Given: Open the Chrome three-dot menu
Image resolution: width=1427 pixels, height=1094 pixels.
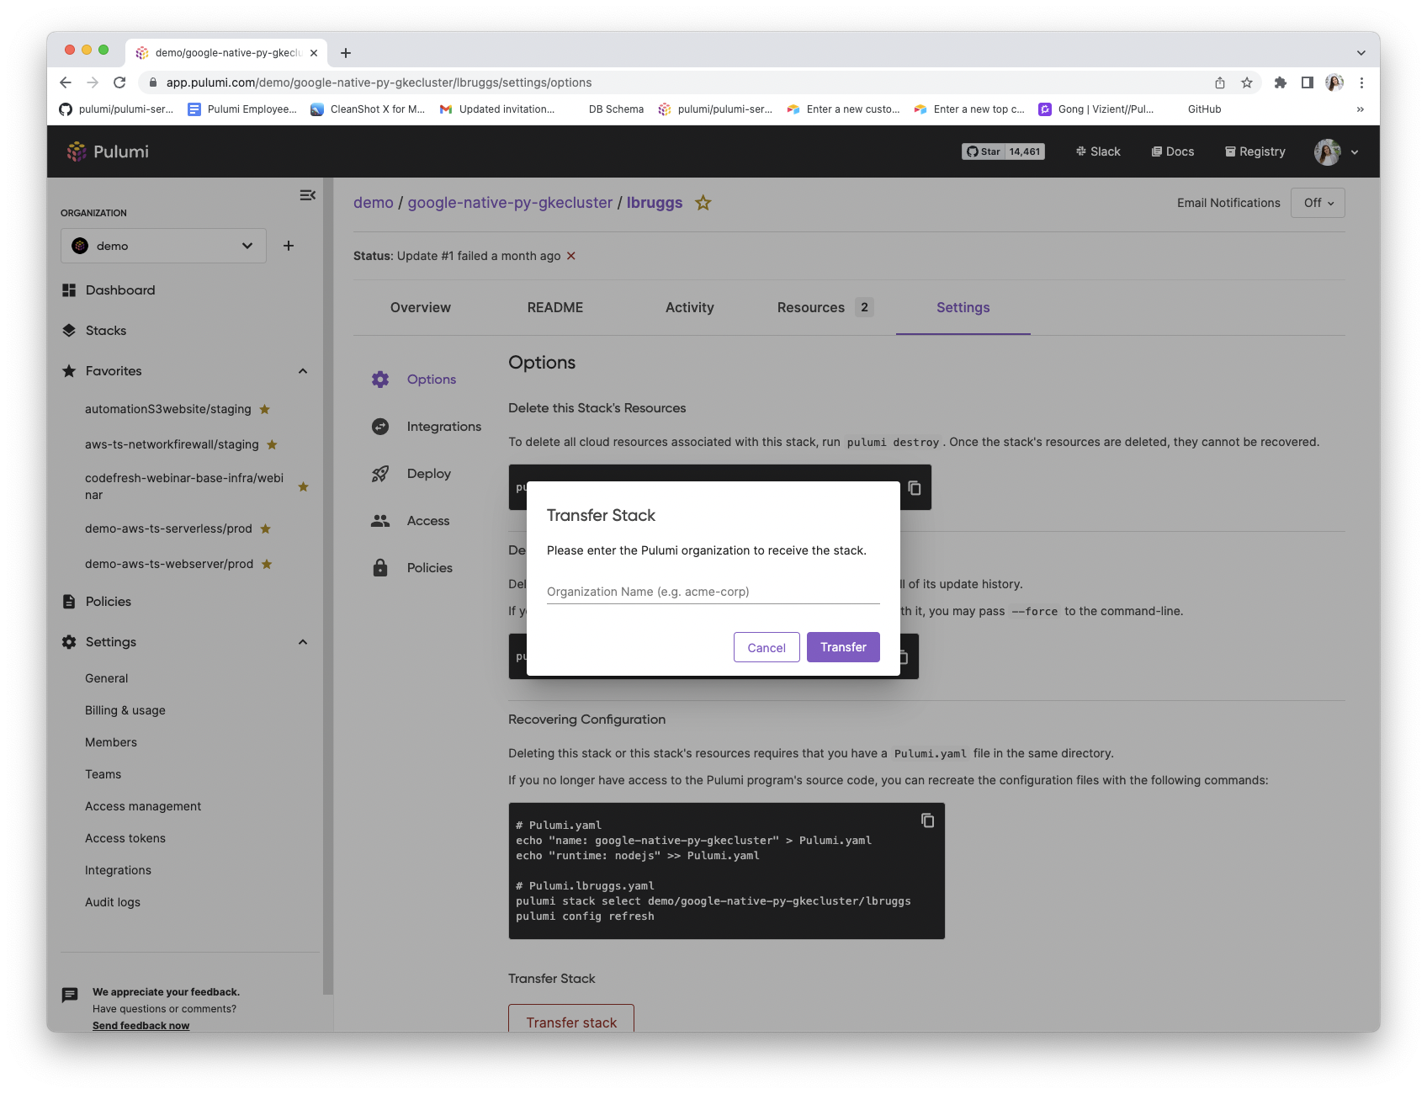Looking at the screenshot, I should point(1361,82).
